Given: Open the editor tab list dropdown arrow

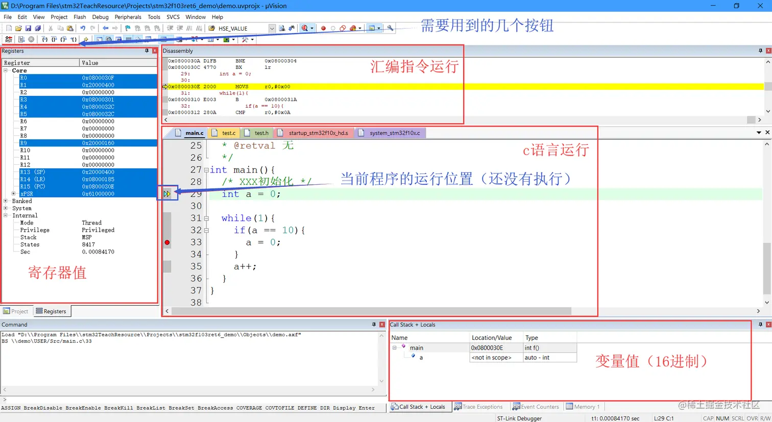Looking at the screenshot, I should point(759,133).
